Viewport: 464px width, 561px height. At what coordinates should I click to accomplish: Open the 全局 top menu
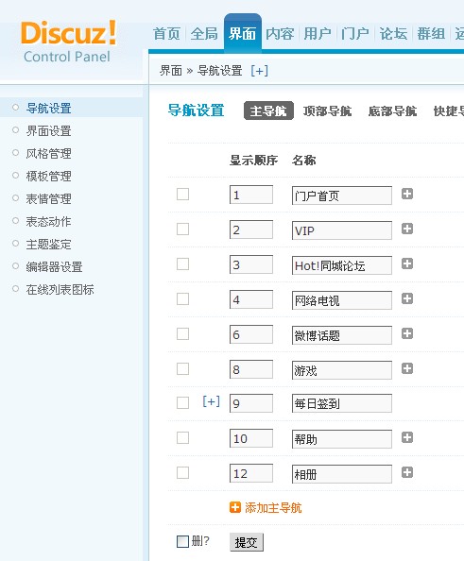pos(204,34)
